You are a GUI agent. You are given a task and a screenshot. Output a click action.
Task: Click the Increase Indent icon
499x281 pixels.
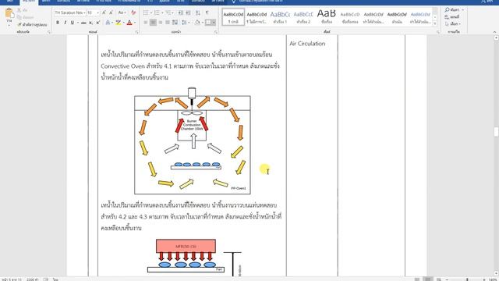(188, 12)
